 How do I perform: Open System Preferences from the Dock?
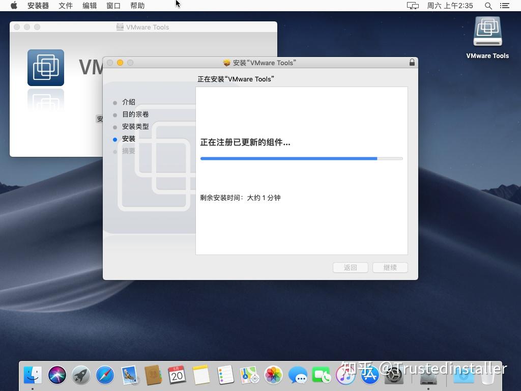[393, 374]
